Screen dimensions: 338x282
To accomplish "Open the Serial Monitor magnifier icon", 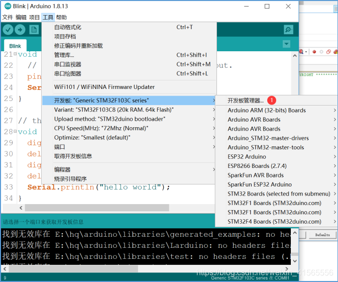I will pyautogui.click(x=288, y=30).
